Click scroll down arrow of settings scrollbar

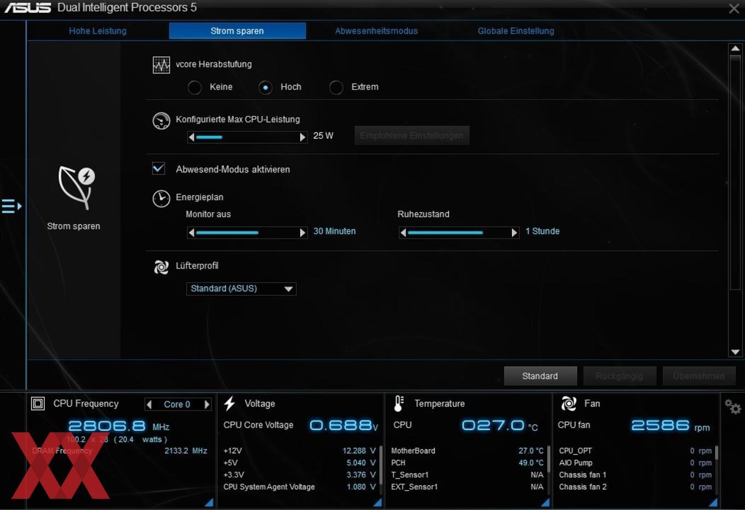point(735,352)
